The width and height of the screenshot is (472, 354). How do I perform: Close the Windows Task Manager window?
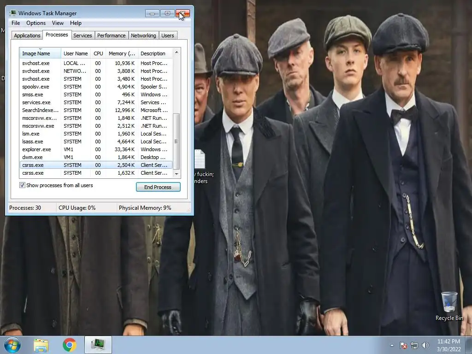[x=183, y=13]
